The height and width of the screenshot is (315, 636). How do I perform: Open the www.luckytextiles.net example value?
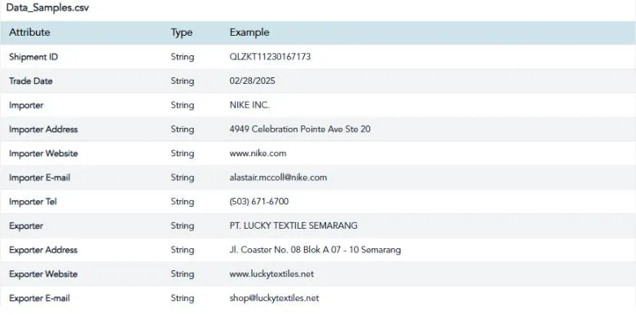pyautogui.click(x=272, y=274)
